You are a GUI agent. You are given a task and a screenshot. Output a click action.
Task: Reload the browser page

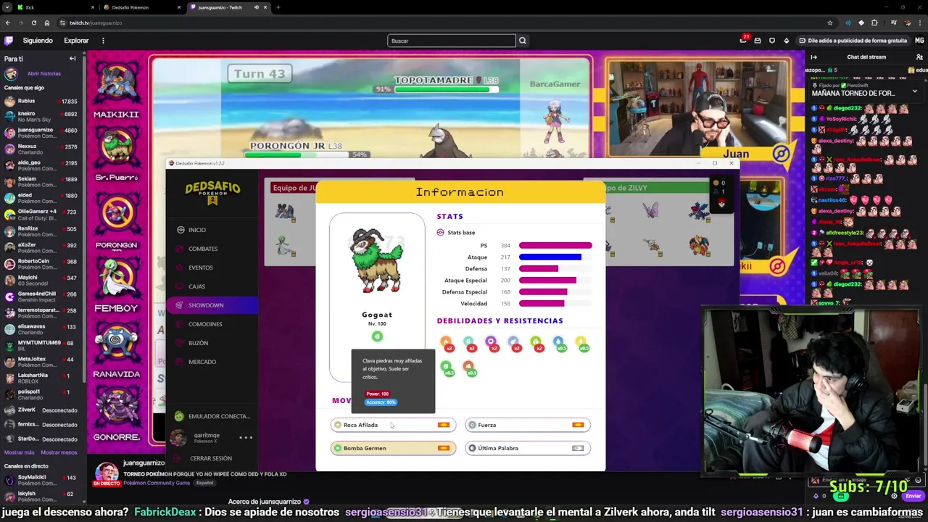point(33,22)
